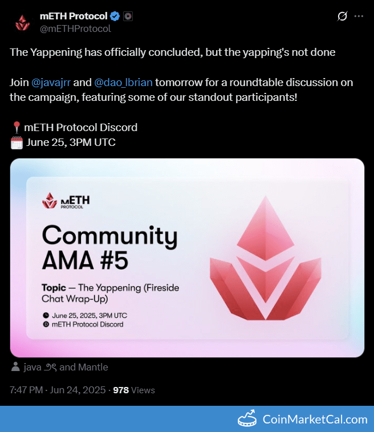The width and height of the screenshot is (374, 432).
Task: Open the three-dot more options menu
Action: 359,17
